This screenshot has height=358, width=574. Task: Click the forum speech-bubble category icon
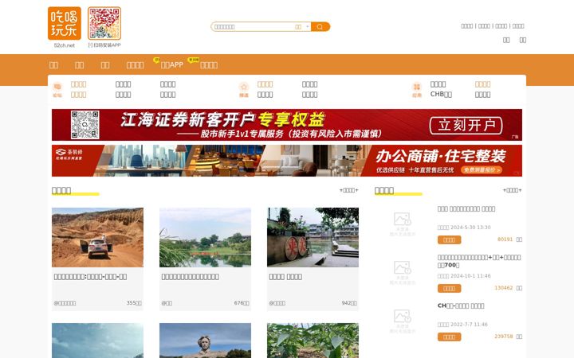click(x=57, y=87)
